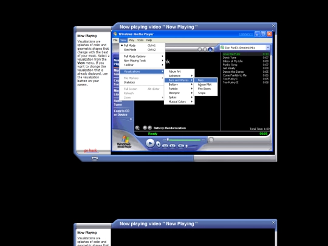Select the visualization picker icon above Ready status

(x=137, y=128)
